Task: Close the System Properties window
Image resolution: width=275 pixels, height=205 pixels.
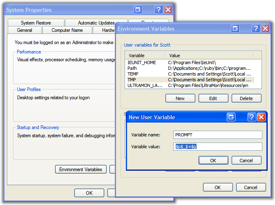Action: coord(168,9)
